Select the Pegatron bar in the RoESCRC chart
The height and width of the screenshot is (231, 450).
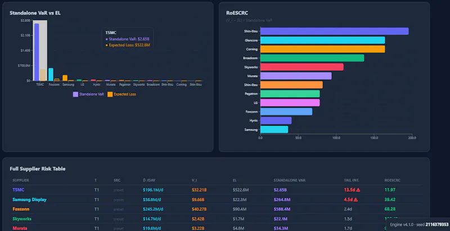(x=290, y=94)
